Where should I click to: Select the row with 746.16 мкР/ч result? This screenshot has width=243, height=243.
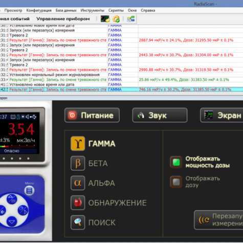click(x=121, y=90)
